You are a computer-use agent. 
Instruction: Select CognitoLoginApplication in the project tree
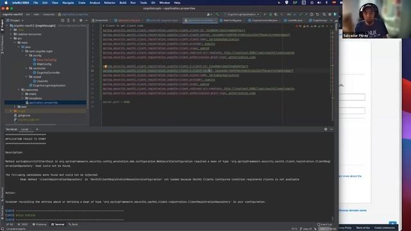pos(49,85)
